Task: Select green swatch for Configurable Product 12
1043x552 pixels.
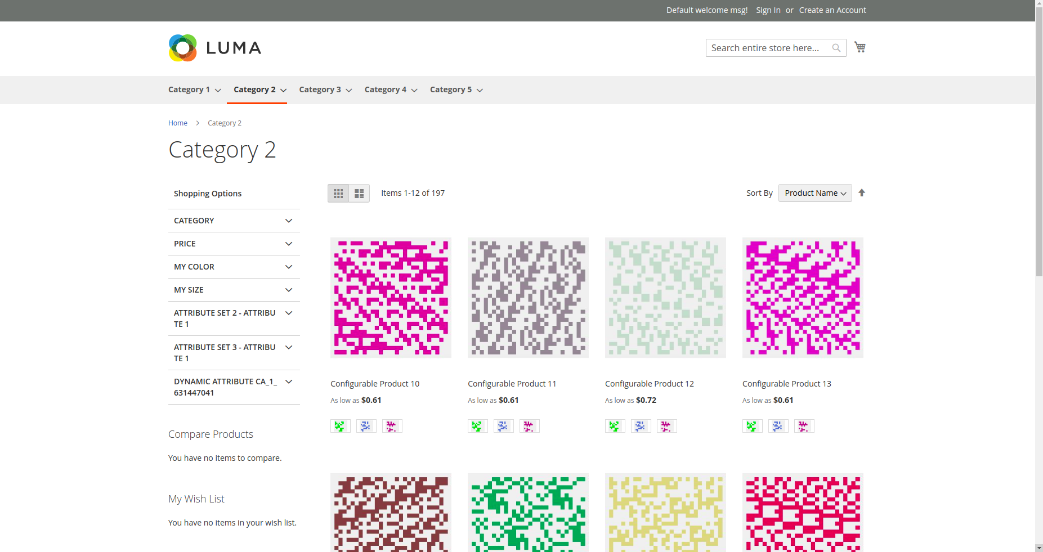Action: point(615,426)
